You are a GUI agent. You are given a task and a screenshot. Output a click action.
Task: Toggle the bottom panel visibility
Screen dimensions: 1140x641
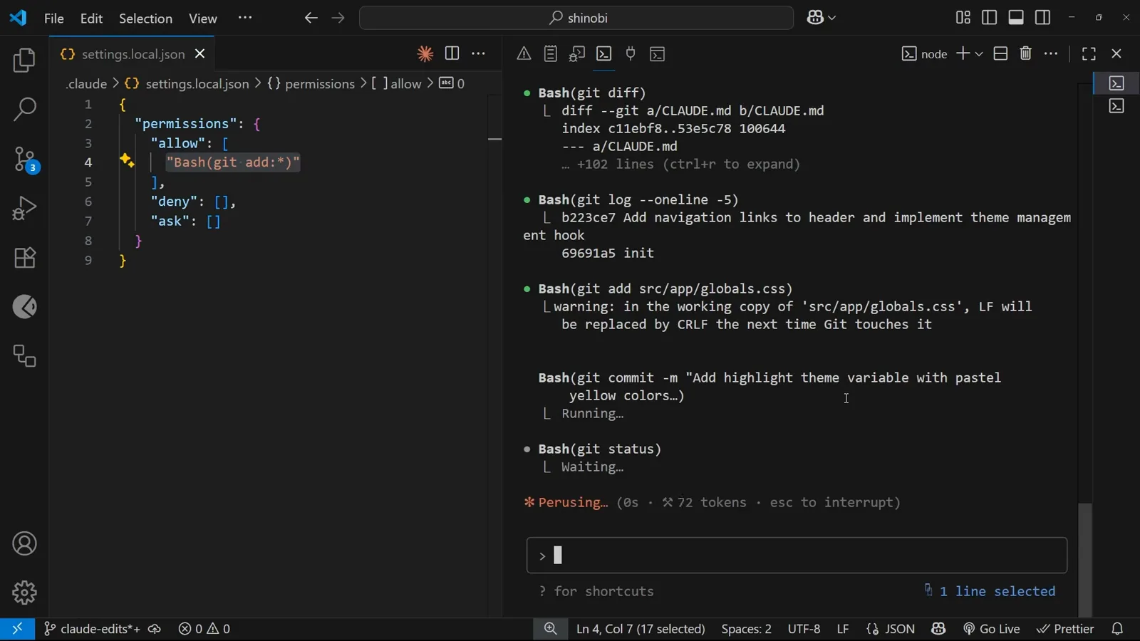pos(1016,18)
